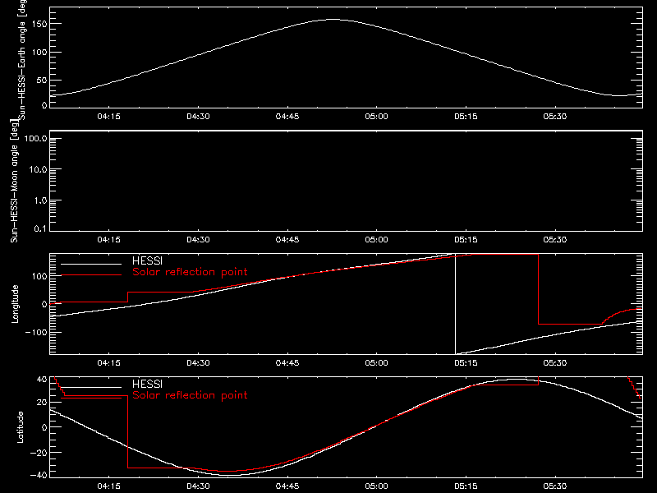Select the 04:15 label under the Earth angle plot

[108, 116]
